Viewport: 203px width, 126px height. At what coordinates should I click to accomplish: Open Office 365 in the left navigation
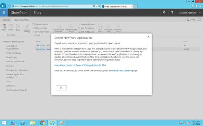click(x=11, y=86)
